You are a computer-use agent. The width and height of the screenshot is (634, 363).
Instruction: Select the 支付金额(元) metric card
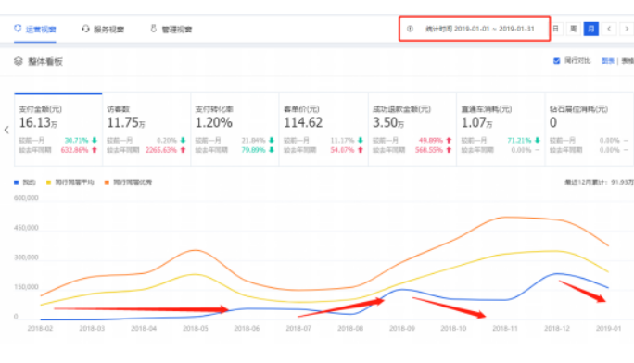(x=58, y=130)
